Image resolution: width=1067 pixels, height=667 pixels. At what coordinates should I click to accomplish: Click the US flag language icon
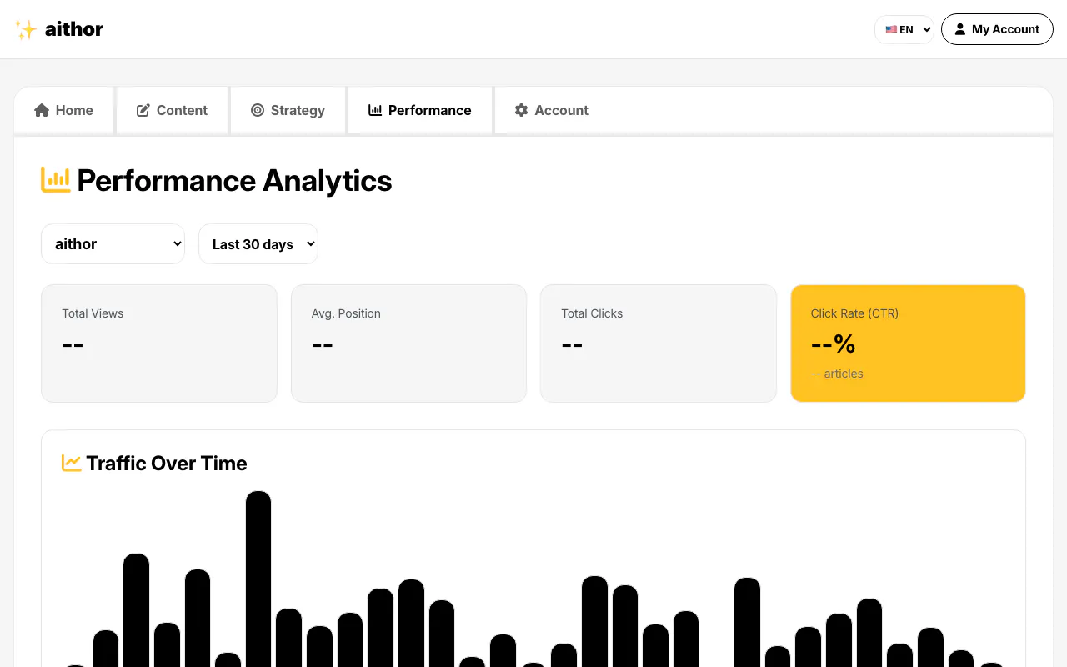point(891,29)
